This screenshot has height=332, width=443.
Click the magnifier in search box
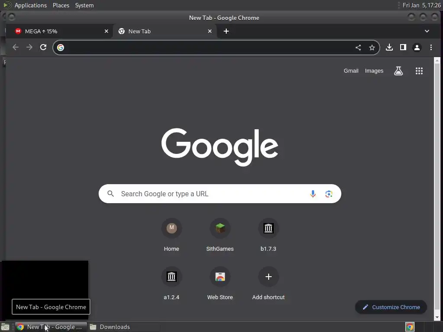pyautogui.click(x=111, y=194)
